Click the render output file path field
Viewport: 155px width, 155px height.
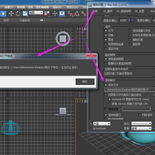click(x=130, y=90)
